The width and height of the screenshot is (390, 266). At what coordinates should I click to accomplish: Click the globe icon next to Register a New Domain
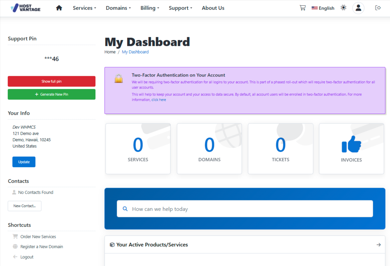pyautogui.click(x=15, y=246)
